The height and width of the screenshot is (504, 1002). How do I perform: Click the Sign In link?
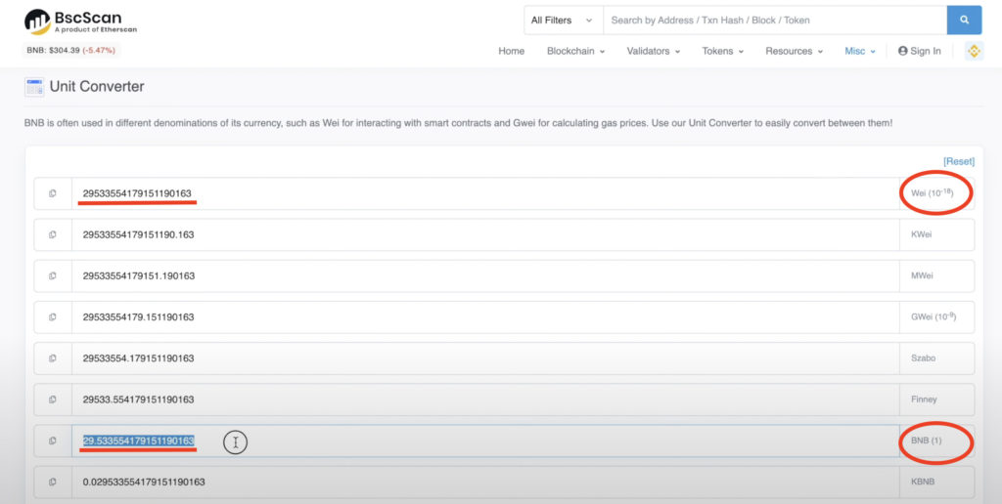pyautogui.click(x=920, y=51)
